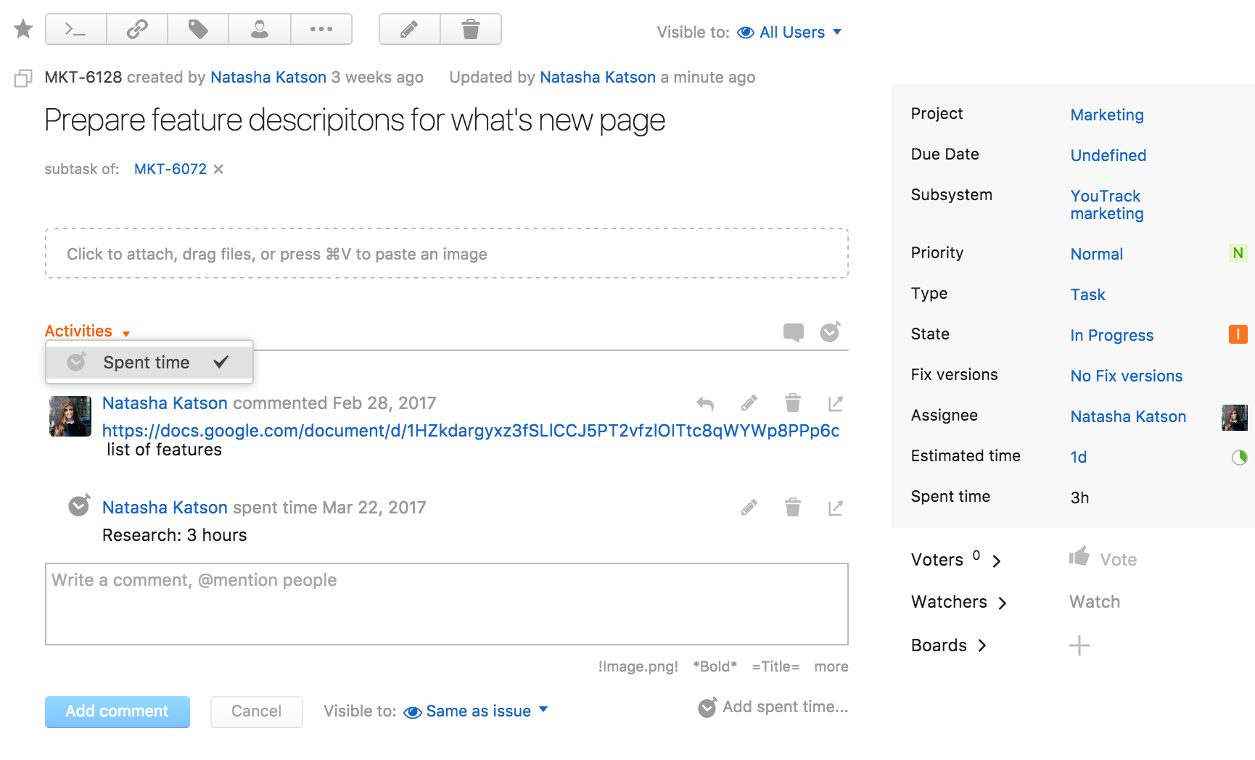Click the edit issue pencil button

coord(409,29)
